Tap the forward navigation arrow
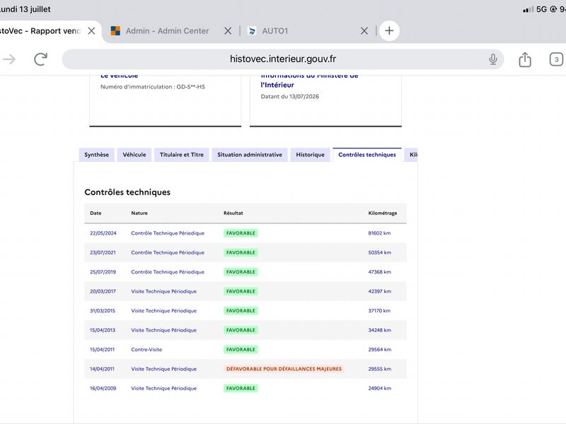 point(9,59)
